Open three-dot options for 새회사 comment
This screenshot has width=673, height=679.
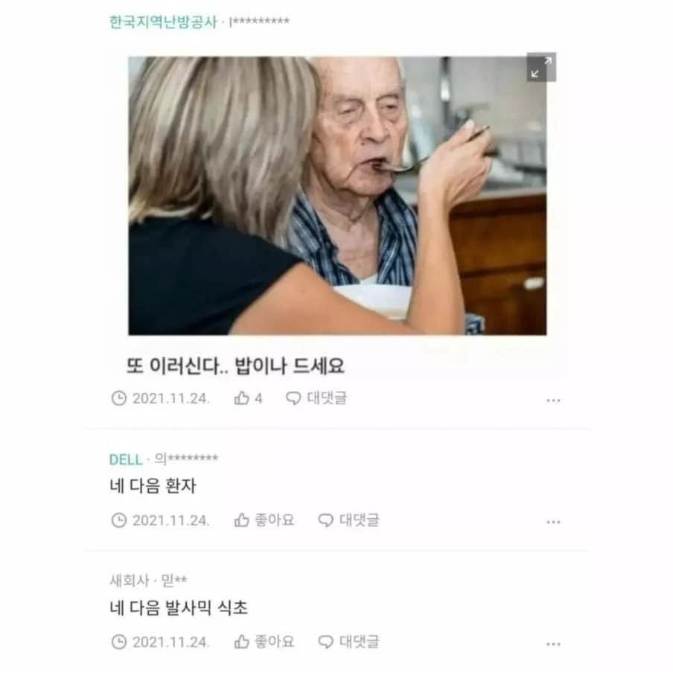(x=553, y=644)
